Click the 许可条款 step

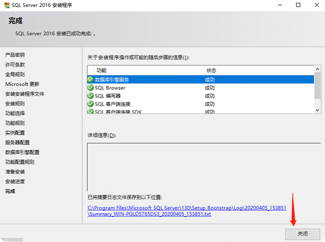point(15,64)
